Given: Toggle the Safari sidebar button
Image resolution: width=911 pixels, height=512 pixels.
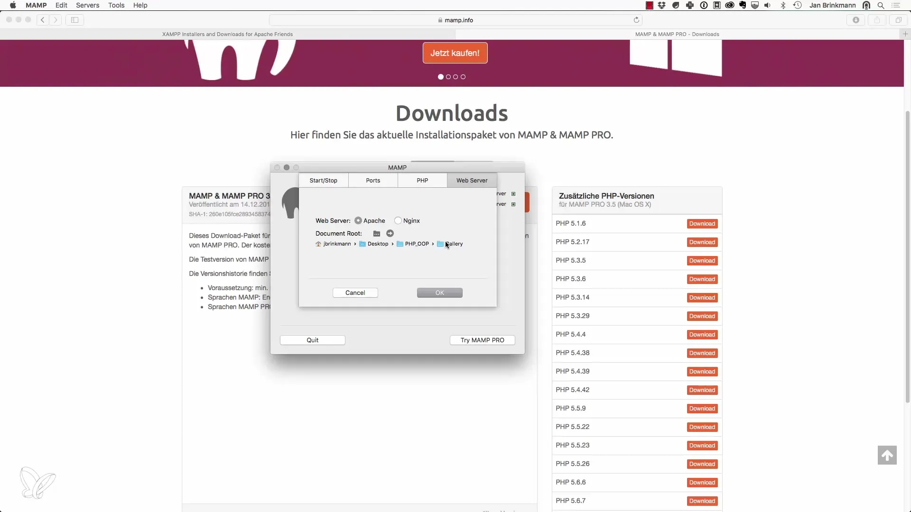Looking at the screenshot, I should click(74, 20).
